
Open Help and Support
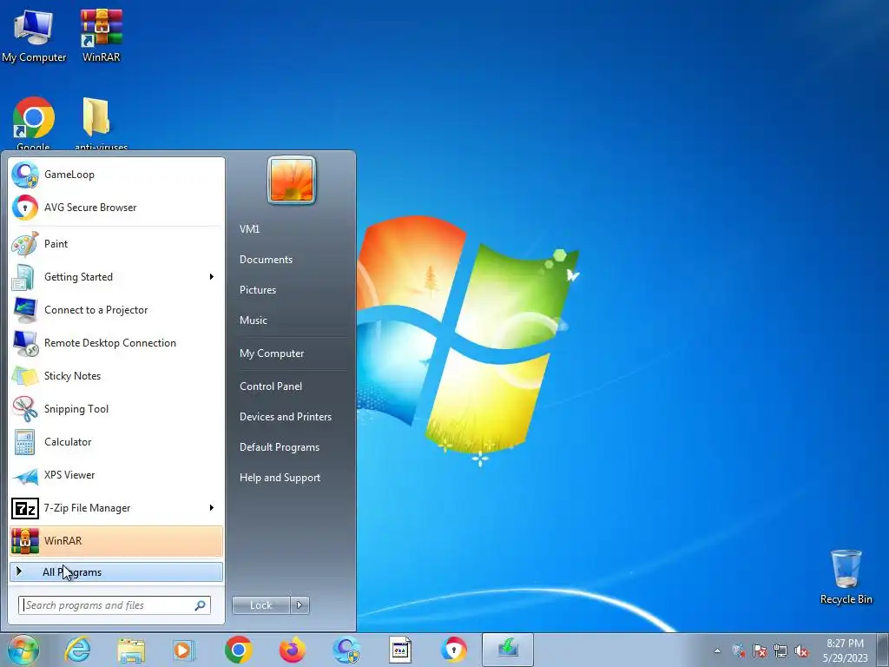(280, 479)
